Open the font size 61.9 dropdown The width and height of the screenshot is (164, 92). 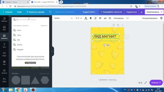[79, 18]
